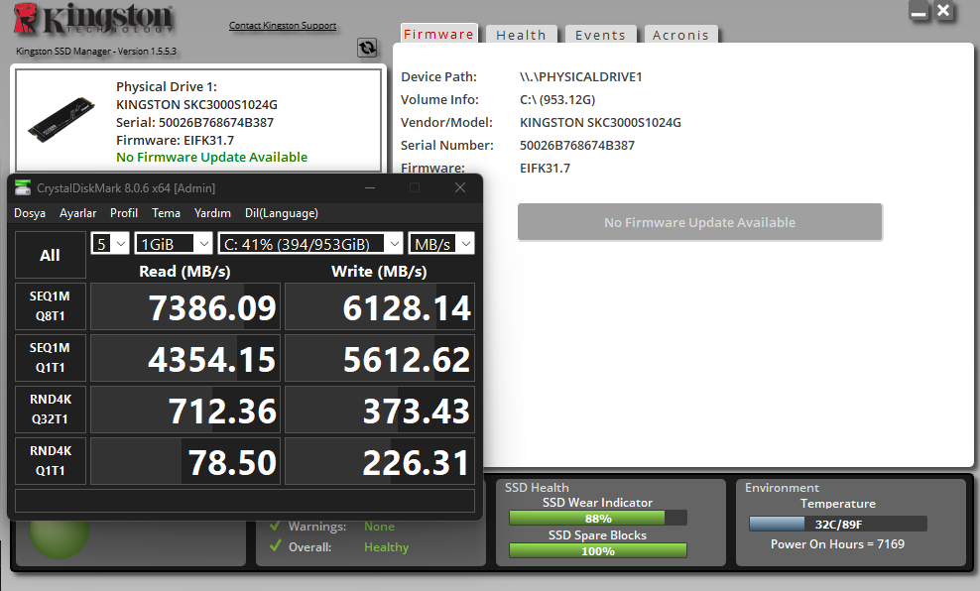This screenshot has width=980, height=591.
Task: Click the Power On Hours = 7169 text
Action: pyautogui.click(x=837, y=544)
